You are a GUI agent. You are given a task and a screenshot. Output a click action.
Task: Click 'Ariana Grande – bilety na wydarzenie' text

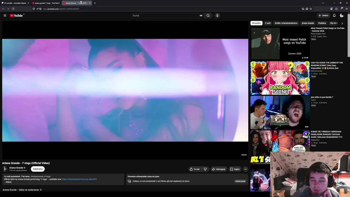(x=21, y=190)
